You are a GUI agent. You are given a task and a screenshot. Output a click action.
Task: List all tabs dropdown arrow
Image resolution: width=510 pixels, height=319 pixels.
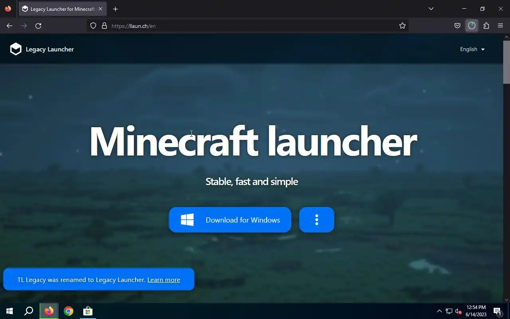point(431,9)
